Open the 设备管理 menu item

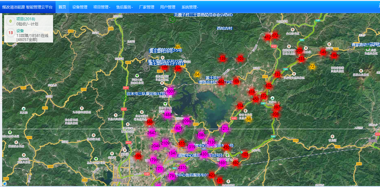pos(80,7)
